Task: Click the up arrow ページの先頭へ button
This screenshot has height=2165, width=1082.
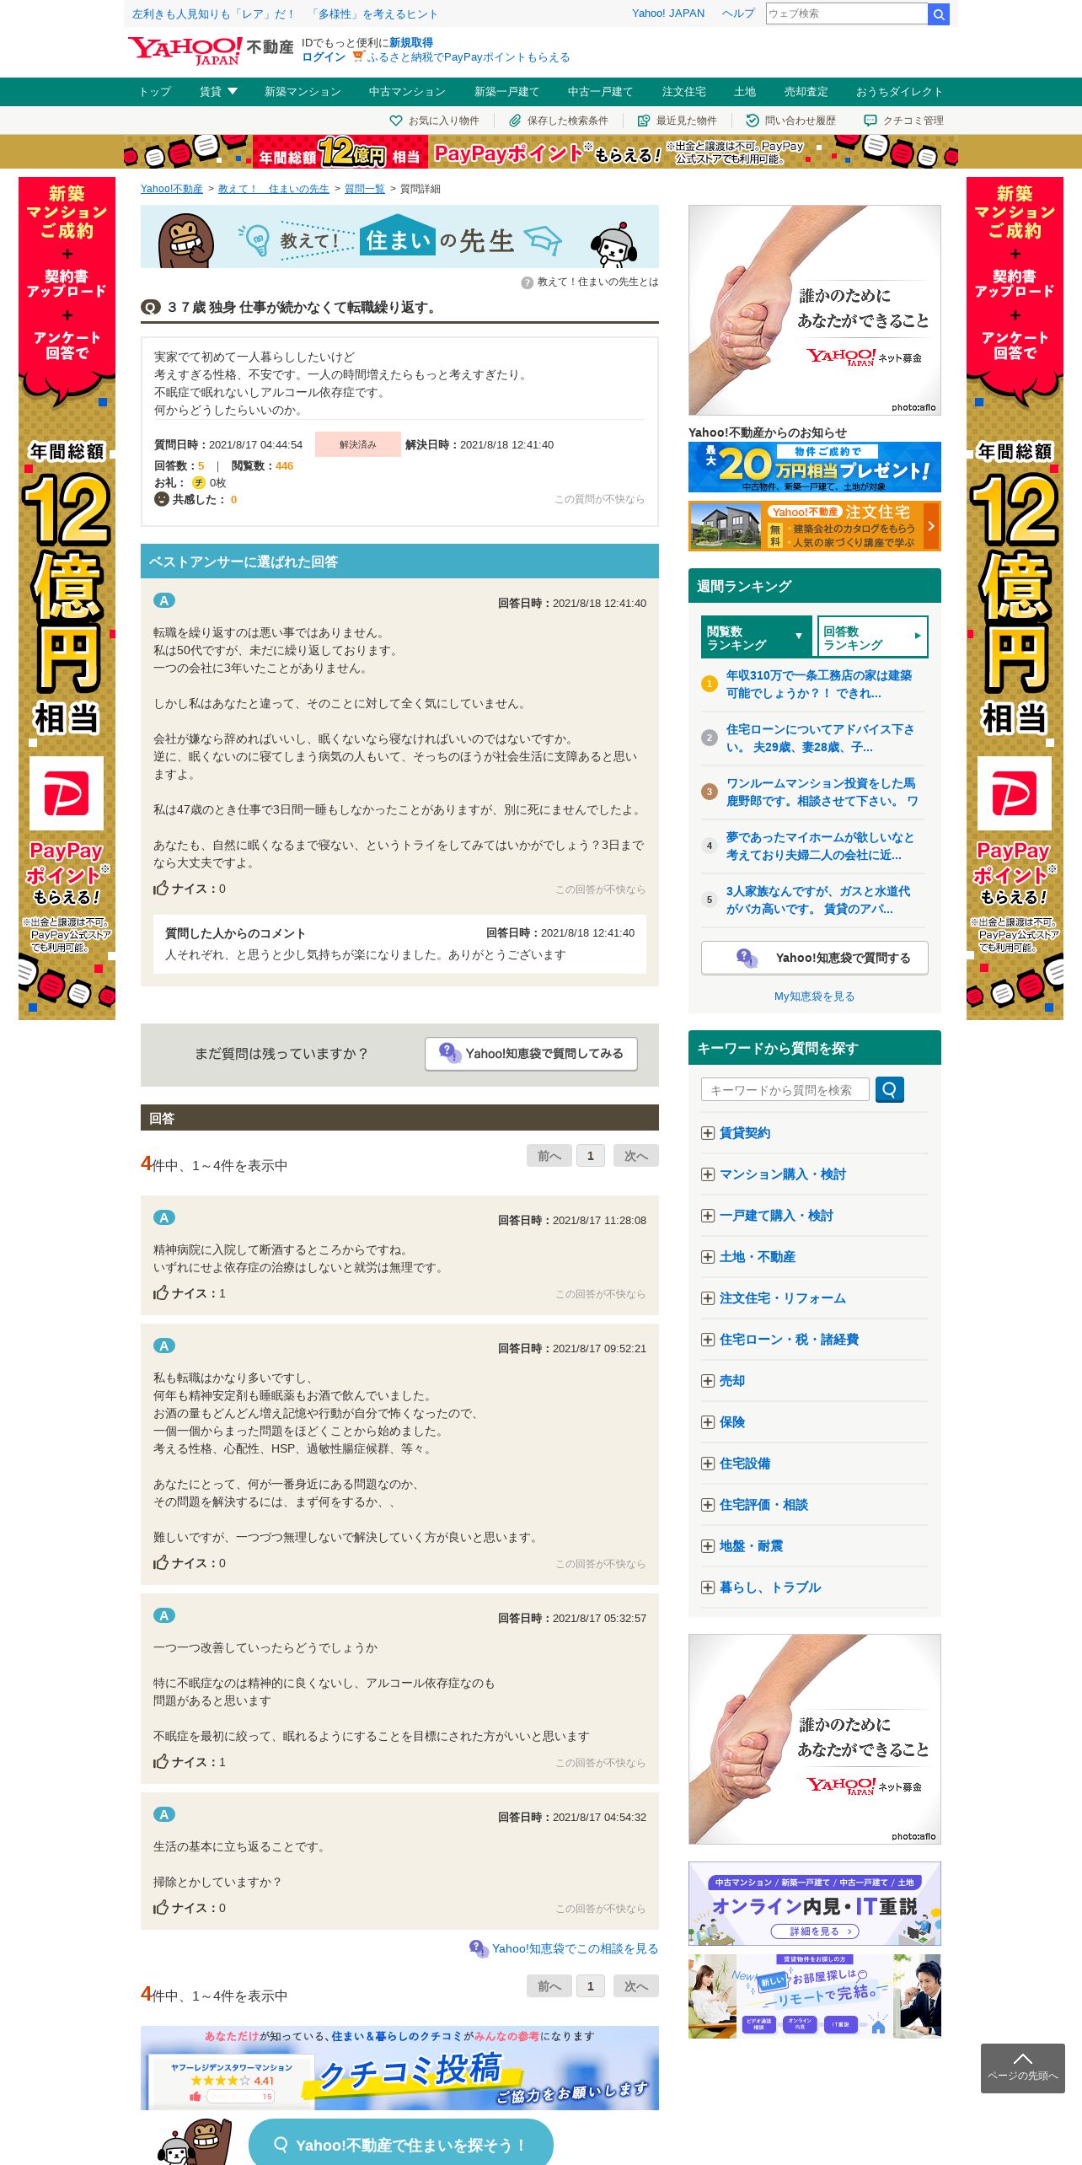Action: [x=1023, y=2068]
